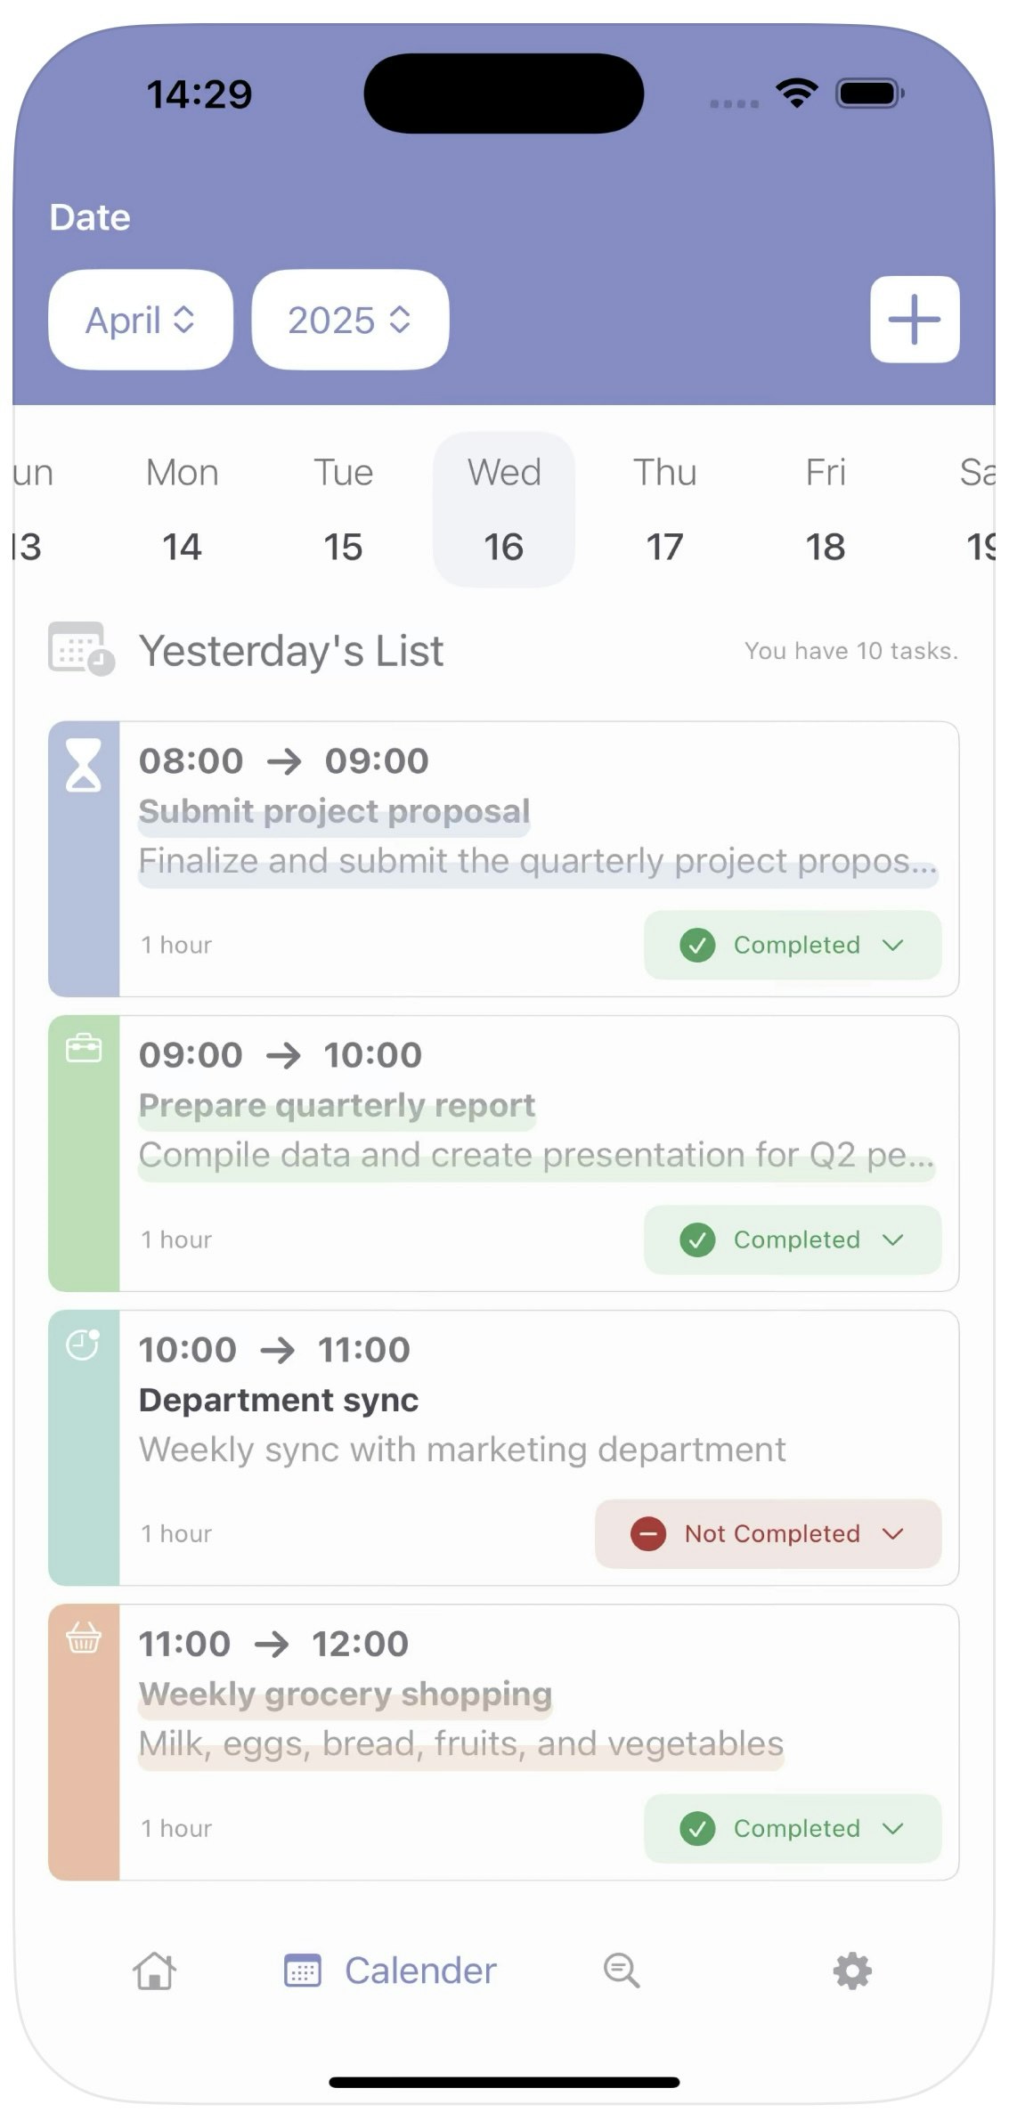This screenshot has width=1017, height=2121.
Task: Tap the blue color bar on the proposal task
Action: pos(84,858)
